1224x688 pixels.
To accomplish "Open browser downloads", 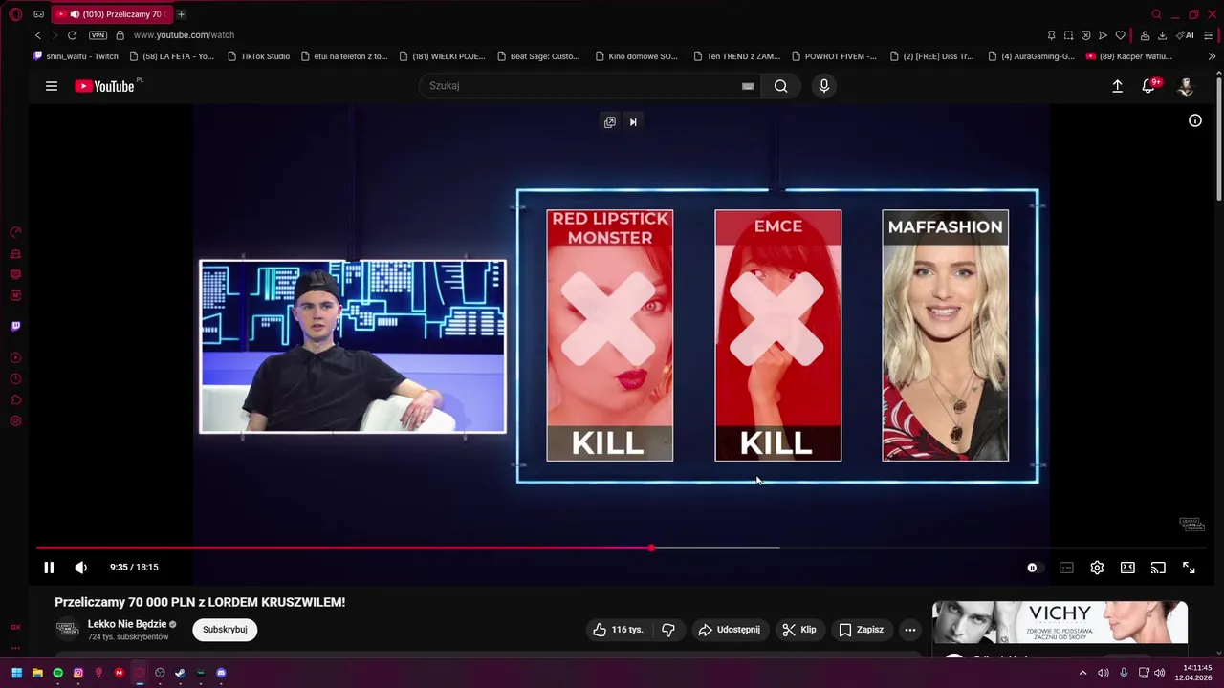I will [x=1162, y=35].
